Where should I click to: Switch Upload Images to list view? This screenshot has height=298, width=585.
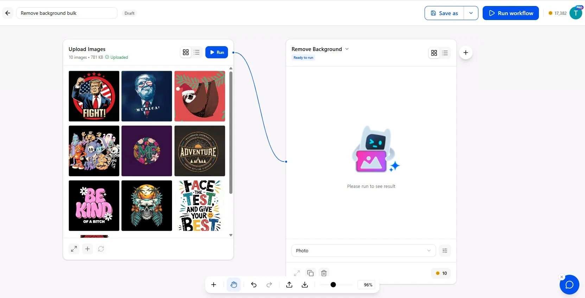197,52
